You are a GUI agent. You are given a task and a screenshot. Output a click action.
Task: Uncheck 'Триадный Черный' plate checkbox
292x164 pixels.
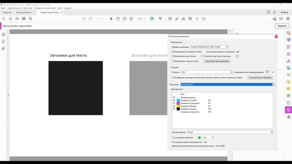click(174, 109)
